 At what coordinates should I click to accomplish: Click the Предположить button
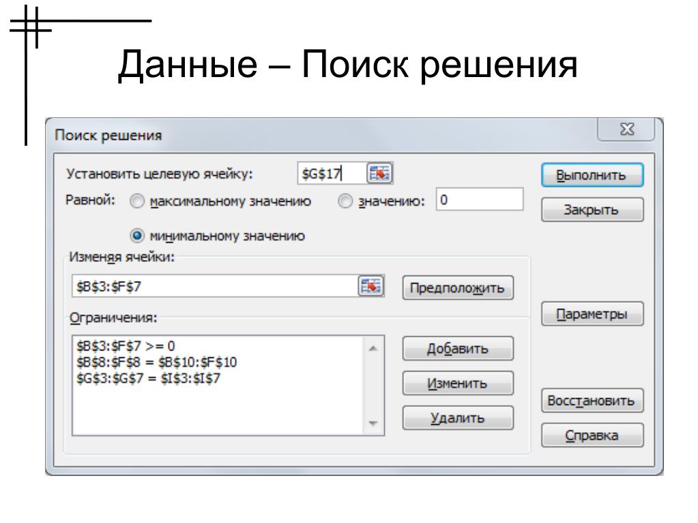457,288
